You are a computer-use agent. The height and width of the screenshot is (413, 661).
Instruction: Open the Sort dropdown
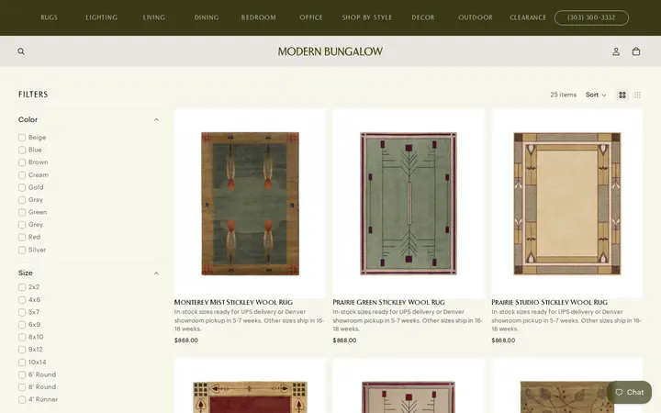[x=595, y=95]
